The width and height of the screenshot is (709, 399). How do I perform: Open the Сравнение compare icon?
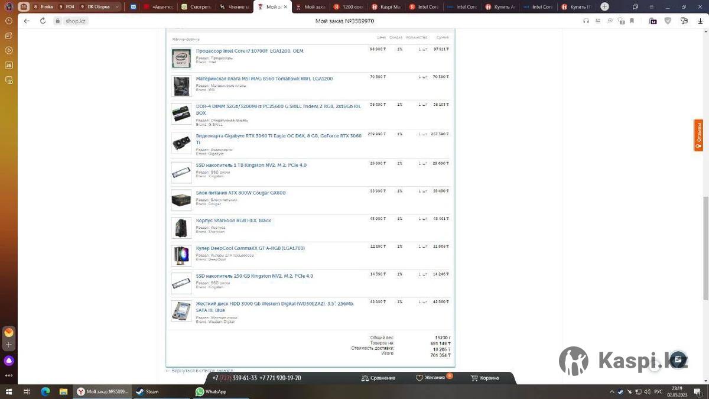(378, 378)
